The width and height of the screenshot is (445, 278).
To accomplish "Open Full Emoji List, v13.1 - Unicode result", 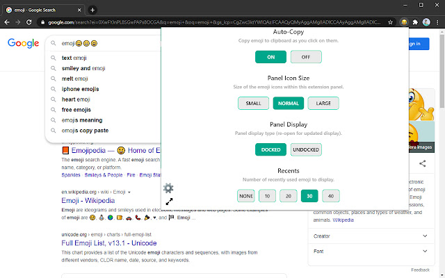I will tap(109, 243).
